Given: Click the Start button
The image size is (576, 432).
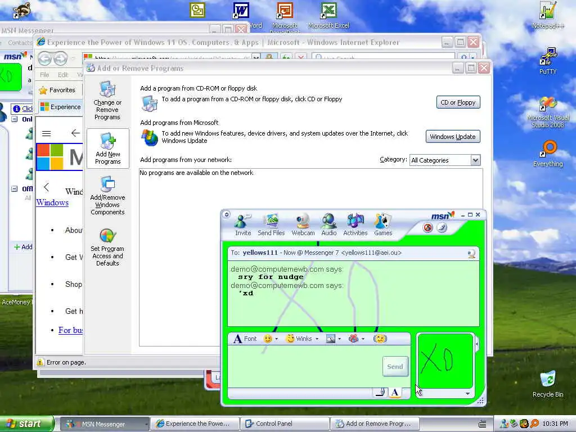Looking at the screenshot, I should click(x=26, y=424).
